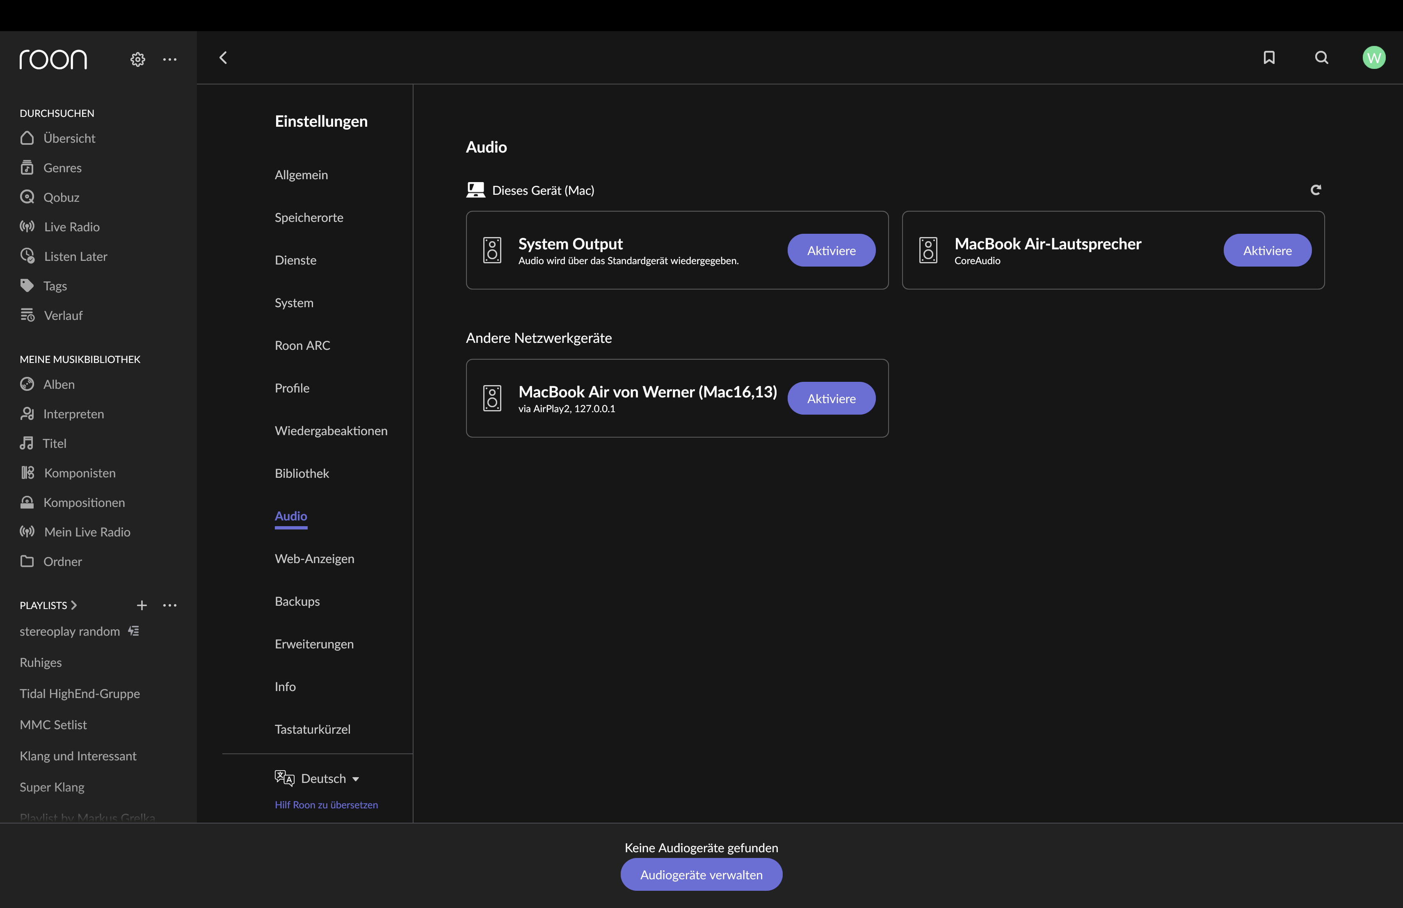This screenshot has width=1403, height=908.
Task: Click the translation language icon
Action: tap(284, 778)
